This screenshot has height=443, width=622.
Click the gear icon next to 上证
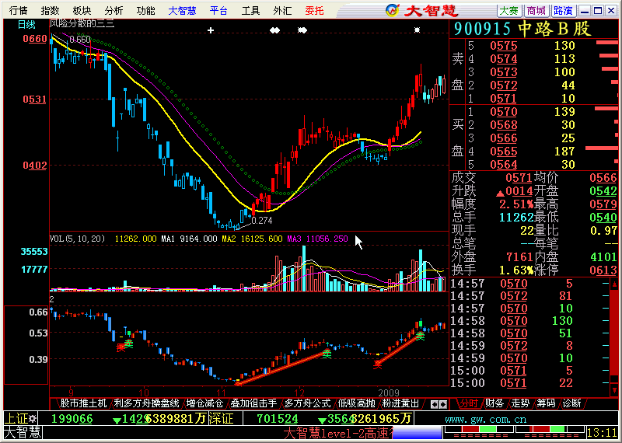(x=33, y=418)
